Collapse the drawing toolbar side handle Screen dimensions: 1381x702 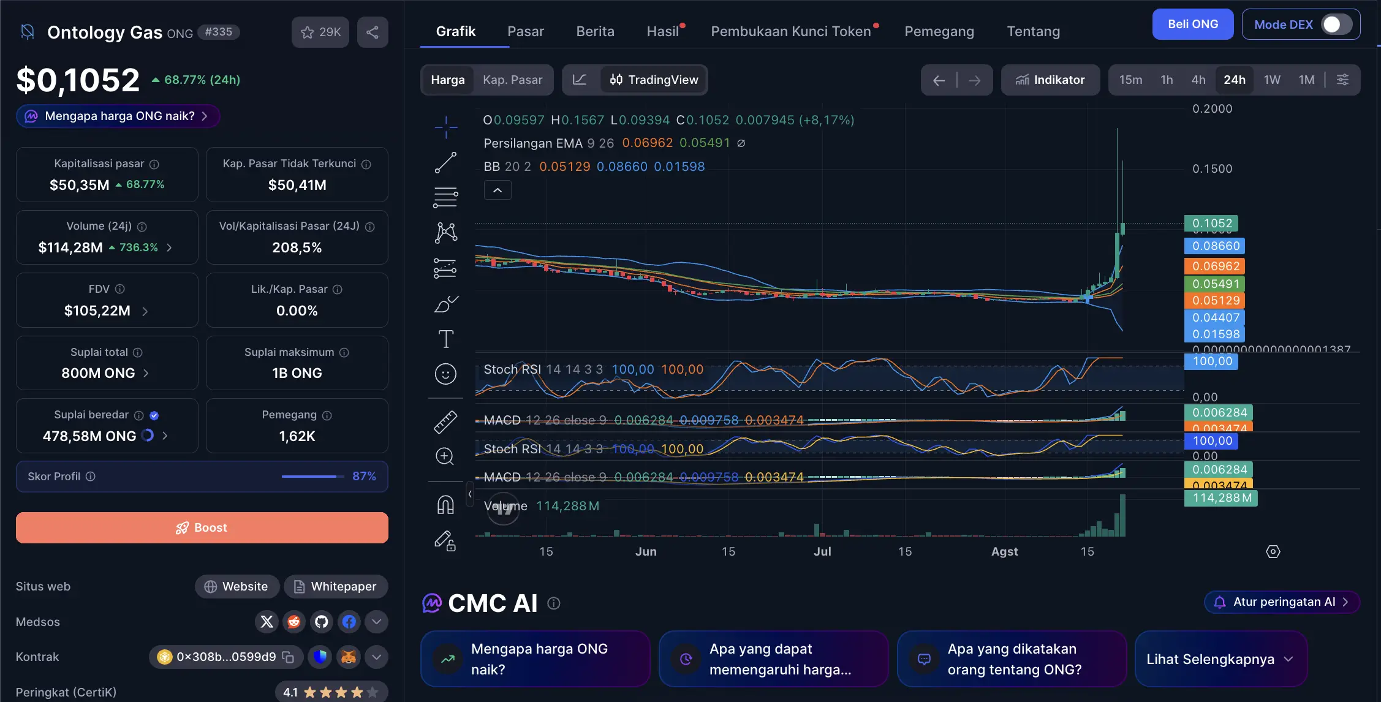[470, 494]
